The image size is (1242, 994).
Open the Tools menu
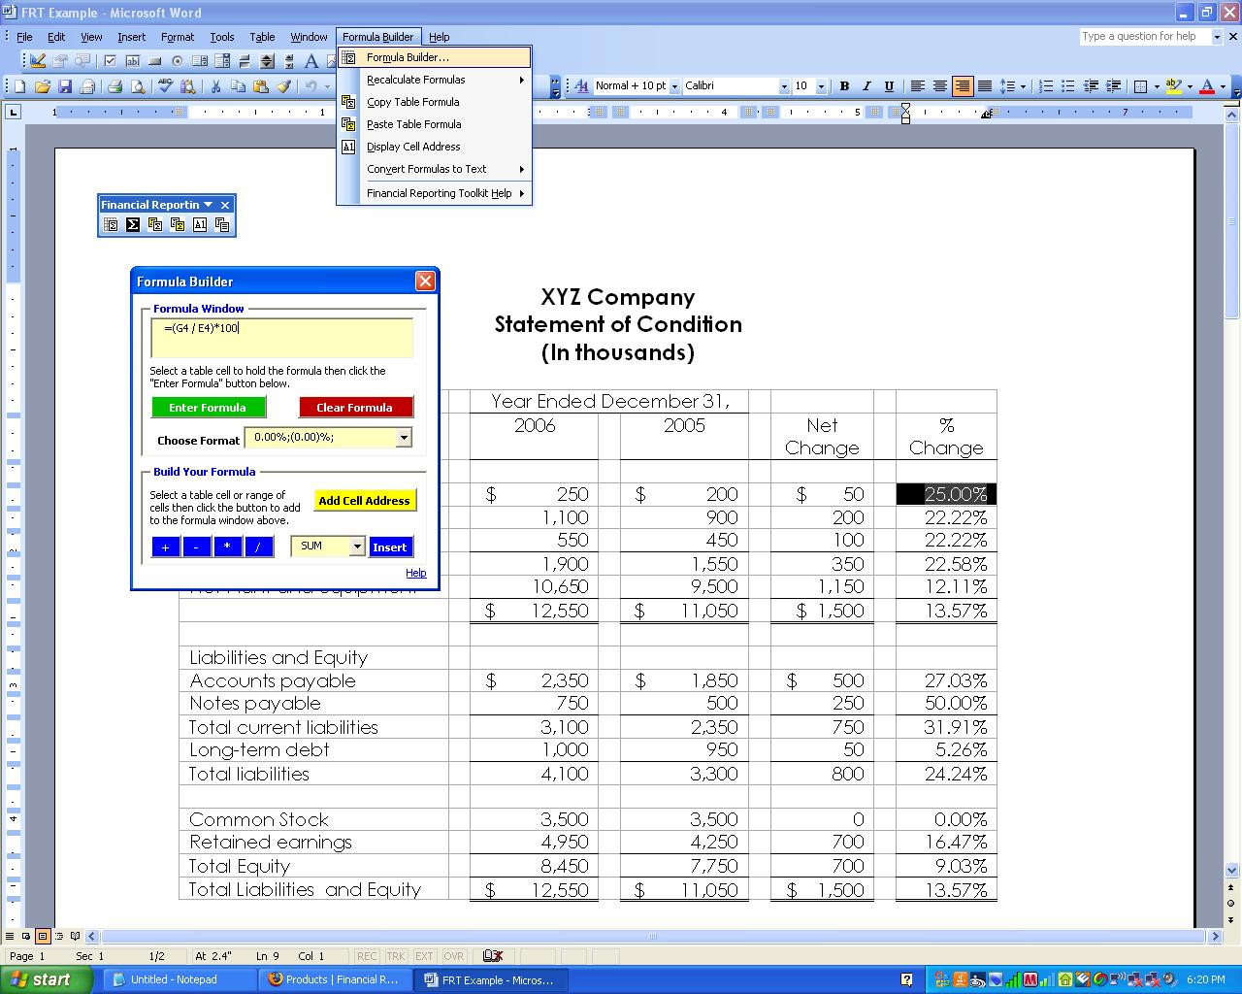[221, 37]
